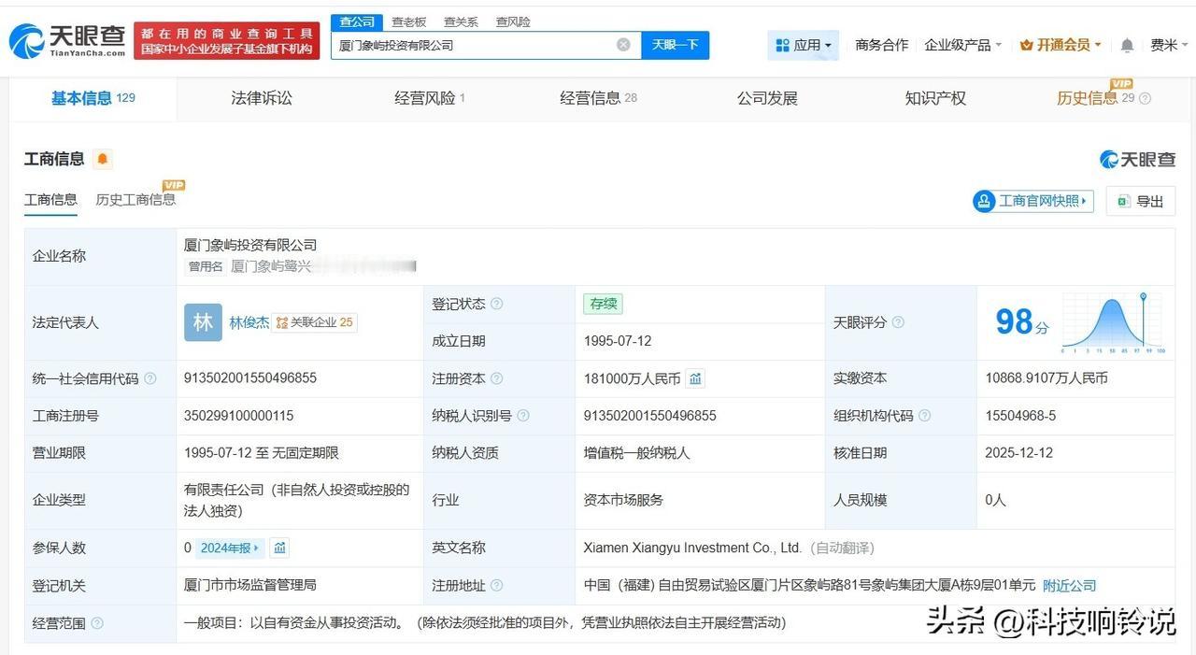Click English name Xiamen Xiangyu Investment Co., Ltd.
This screenshot has width=1196, height=655.
coord(692,548)
